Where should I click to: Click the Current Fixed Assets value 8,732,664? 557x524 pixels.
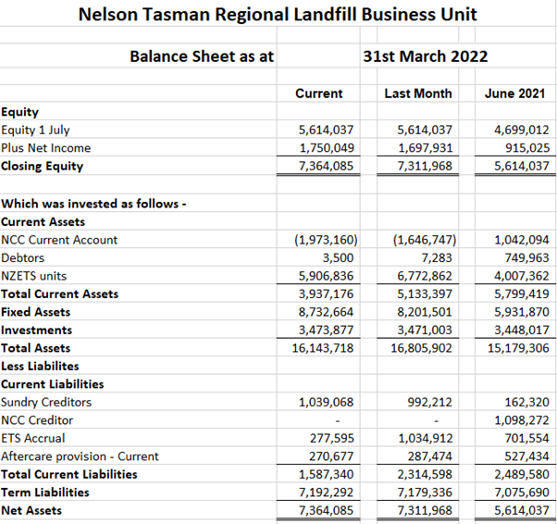point(326,313)
